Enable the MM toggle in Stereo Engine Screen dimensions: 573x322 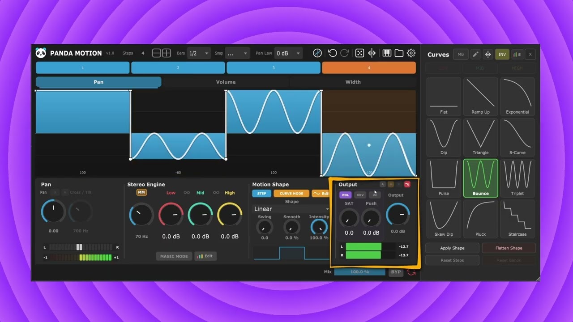click(x=141, y=192)
